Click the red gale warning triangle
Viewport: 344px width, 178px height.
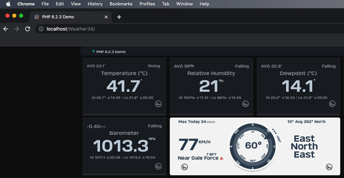[x=222, y=158]
